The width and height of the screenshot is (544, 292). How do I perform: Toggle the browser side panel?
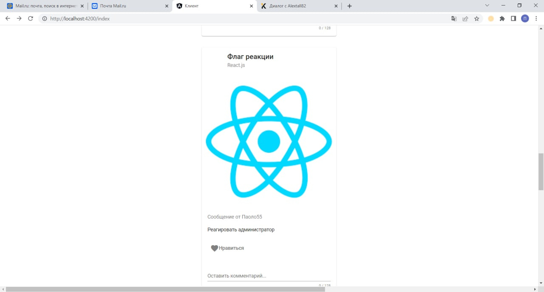513,18
